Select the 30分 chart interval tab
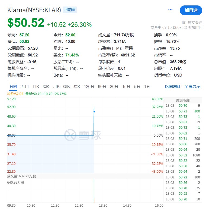This screenshot has width=212, height=211. [114, 86]
